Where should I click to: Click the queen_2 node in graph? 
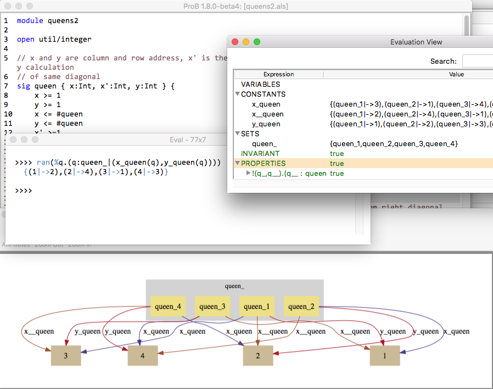coord(301,307)
